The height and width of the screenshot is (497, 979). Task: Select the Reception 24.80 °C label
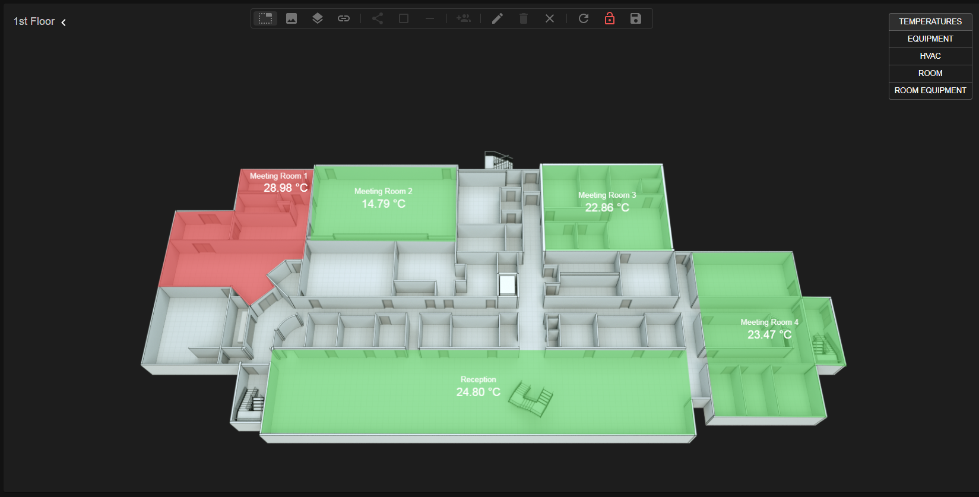(478, 392)
